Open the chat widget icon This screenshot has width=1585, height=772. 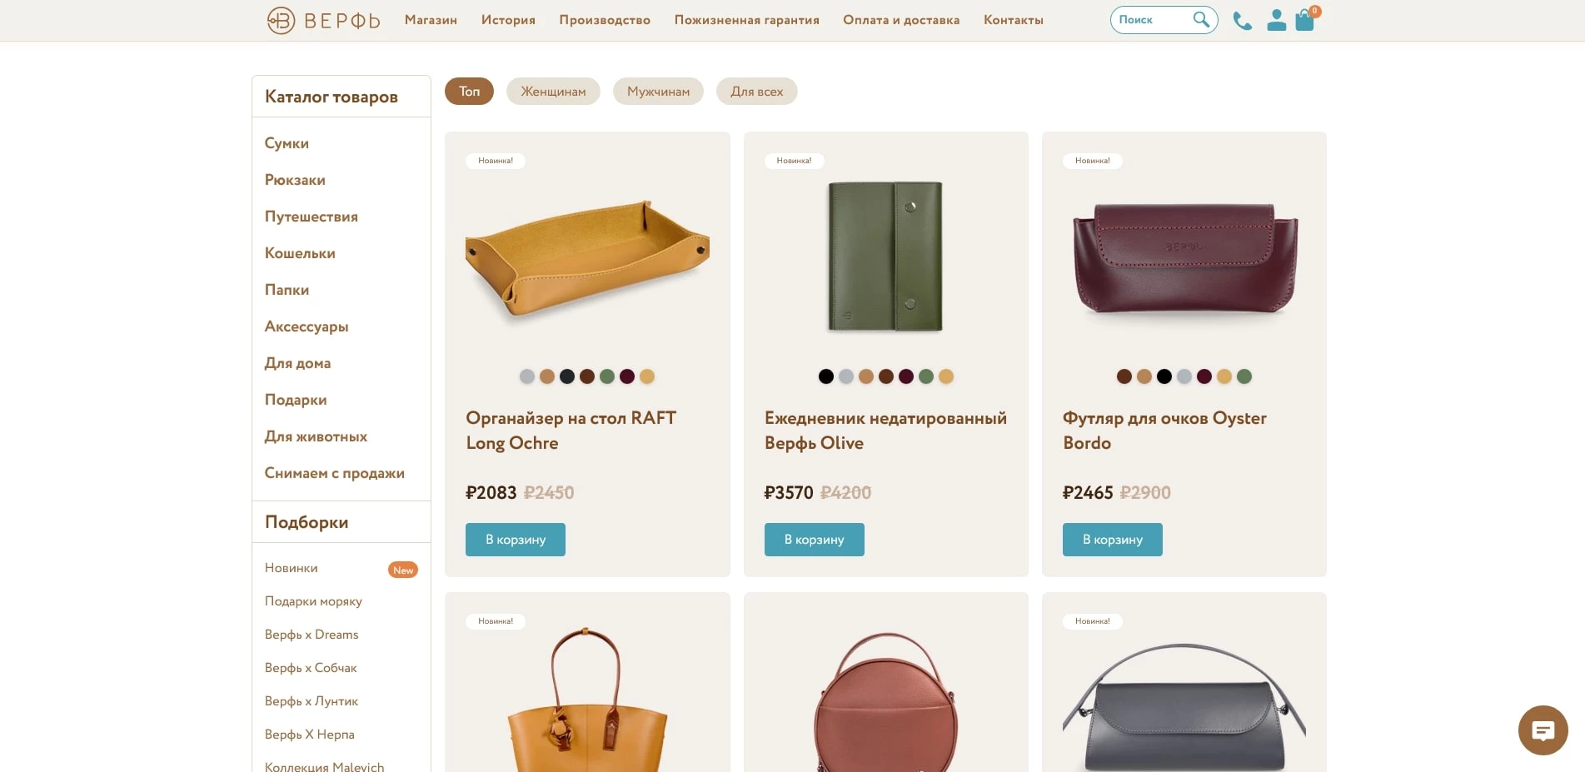(x=1543, y=730)
